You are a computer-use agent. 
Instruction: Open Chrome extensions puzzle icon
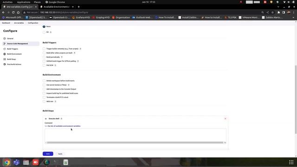pyautogui.click(x=278, y=13)
